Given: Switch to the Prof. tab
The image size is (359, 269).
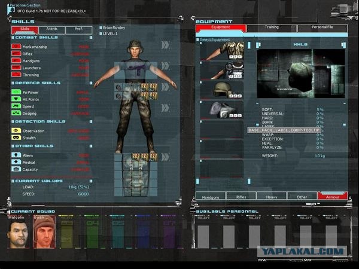Looking at the screenshot, I should tap(79, 30).
